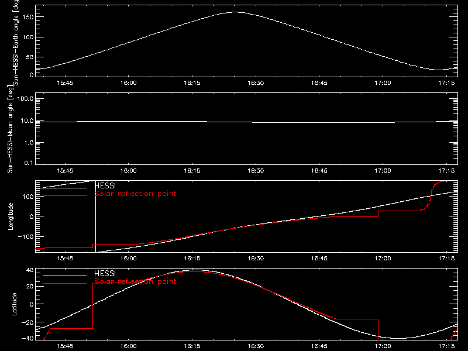Select the 'Sun-HESSI-Earth angle [deg]' axis title

(x=16, y=43)
